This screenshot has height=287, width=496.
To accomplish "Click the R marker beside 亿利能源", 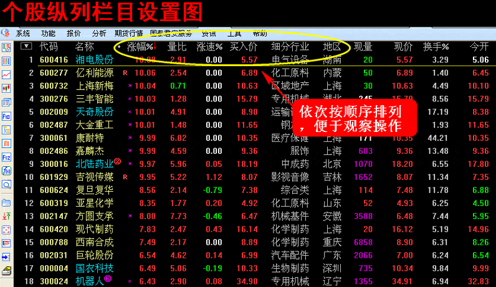I will coord(125,73).
